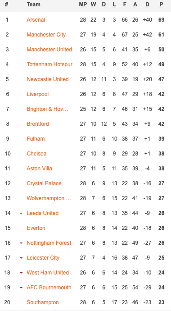The width and height of the screenshot is (171, 311).
Task: Click the green up arrow beside Leeds United
Action: (21, 213)
